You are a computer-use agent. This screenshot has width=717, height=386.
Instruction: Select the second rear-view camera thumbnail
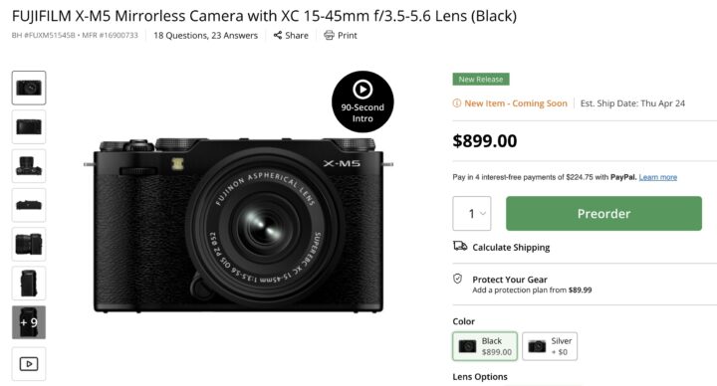click(29, 127)
